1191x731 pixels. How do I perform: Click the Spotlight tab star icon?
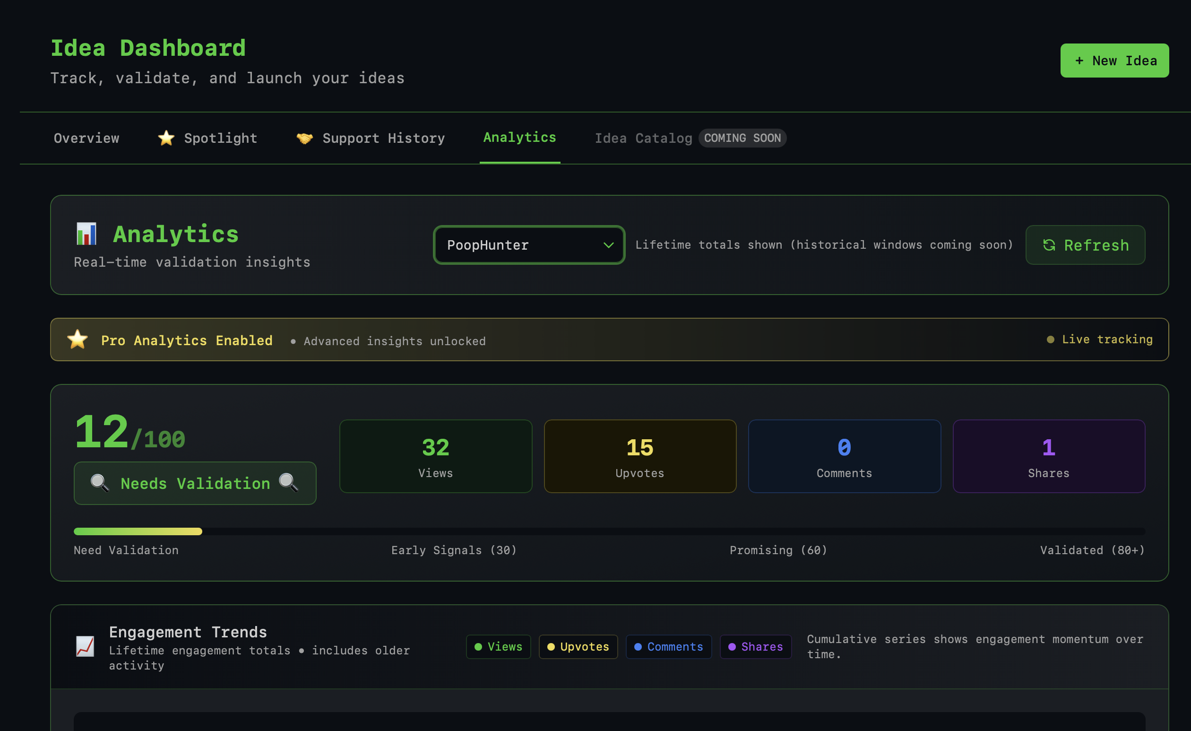click(166, 138)
